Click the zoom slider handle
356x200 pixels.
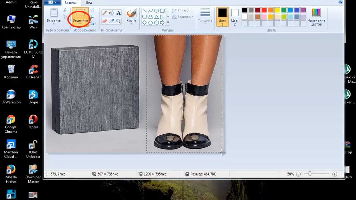[310, 174]
